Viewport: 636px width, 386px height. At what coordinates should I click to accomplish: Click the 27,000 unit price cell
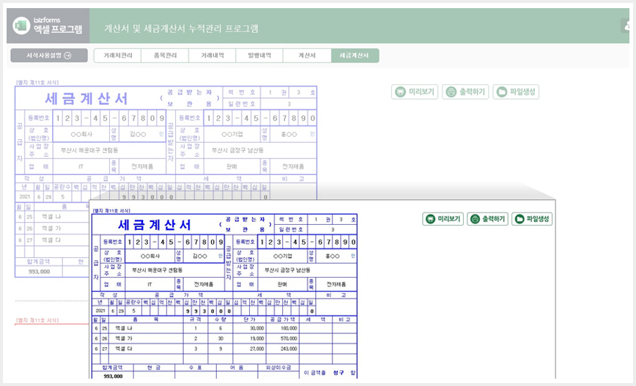(249, 349)
